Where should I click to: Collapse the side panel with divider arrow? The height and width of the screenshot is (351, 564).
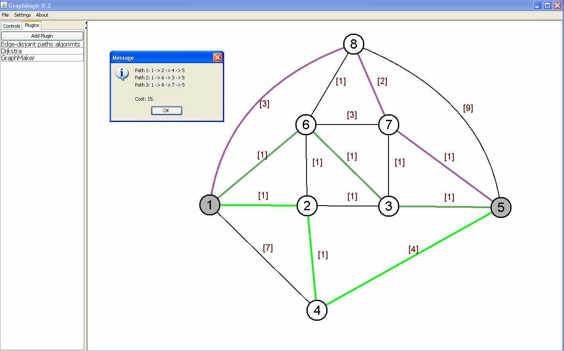(x=86, y=23)
